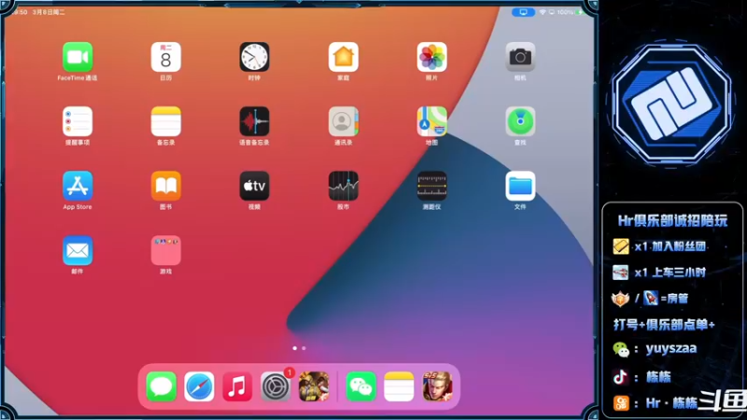Open Notes app on home screen grid

[166, 121]
